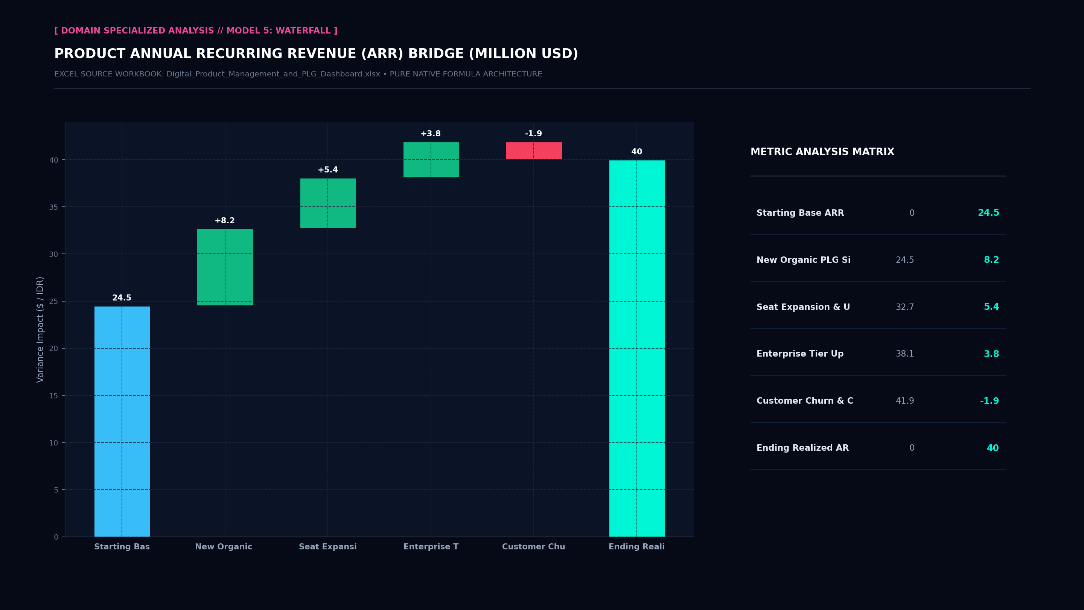Click 'Ending Realized AR' in the matrix
This screenshot has height=610, width=1084.
click(x=802, y=448)
